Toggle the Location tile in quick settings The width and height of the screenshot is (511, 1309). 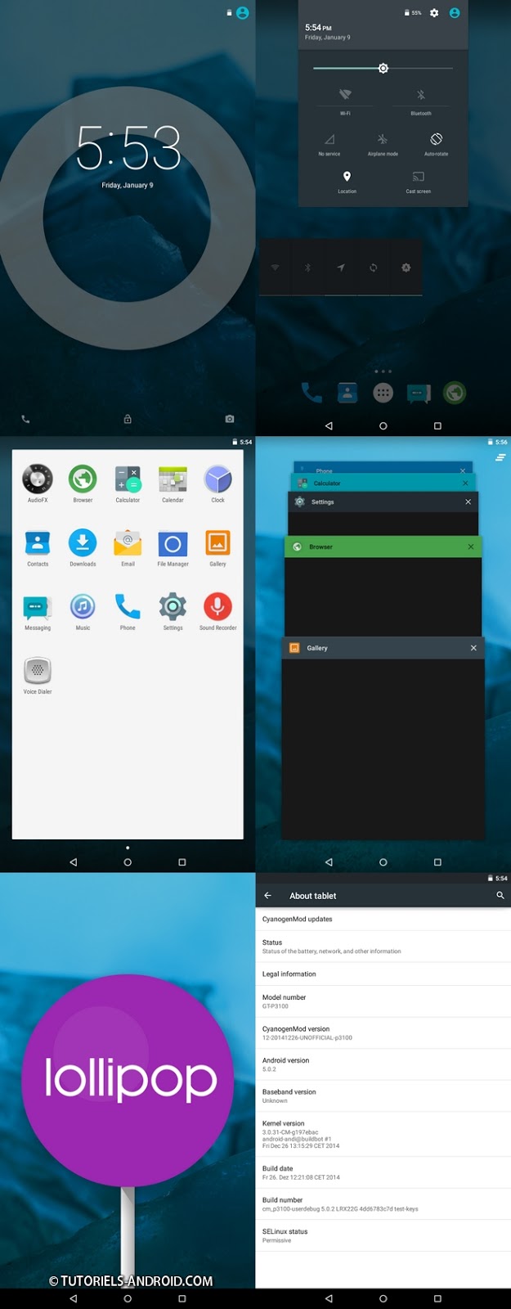pyautogui.click(x=347, y=181)
